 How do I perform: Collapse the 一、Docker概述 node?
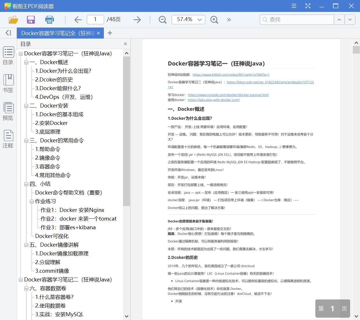(x=26, y=62)
